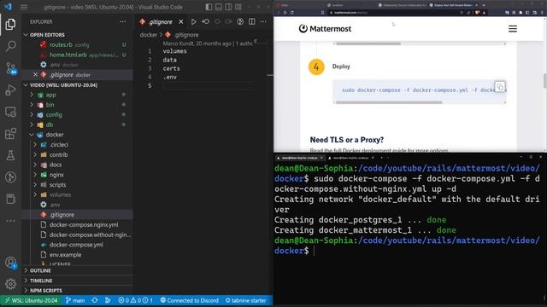Open Source Control view with badge
The height and width of the screenshot is (307, 547).
[x=10, y=68]
